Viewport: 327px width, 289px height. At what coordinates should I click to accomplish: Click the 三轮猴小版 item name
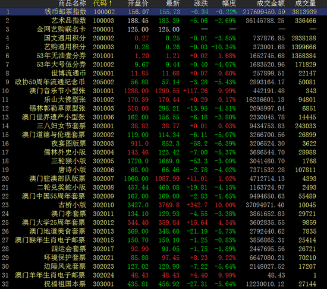(x=68, y=161)
